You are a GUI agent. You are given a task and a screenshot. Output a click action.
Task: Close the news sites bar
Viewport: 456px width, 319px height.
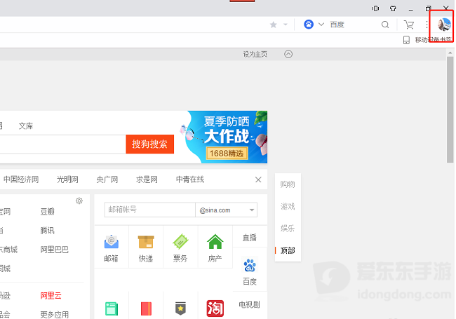pos(258,180)
